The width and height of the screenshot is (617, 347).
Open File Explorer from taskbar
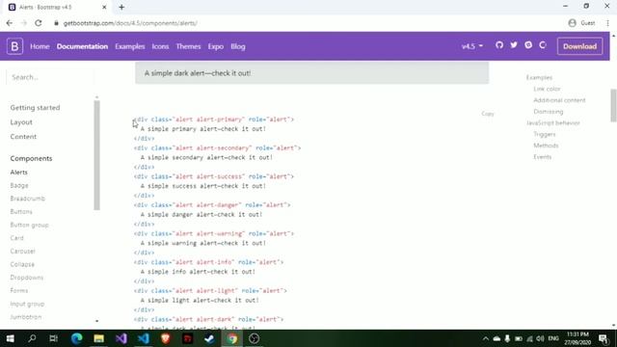(x=98, y=338)
